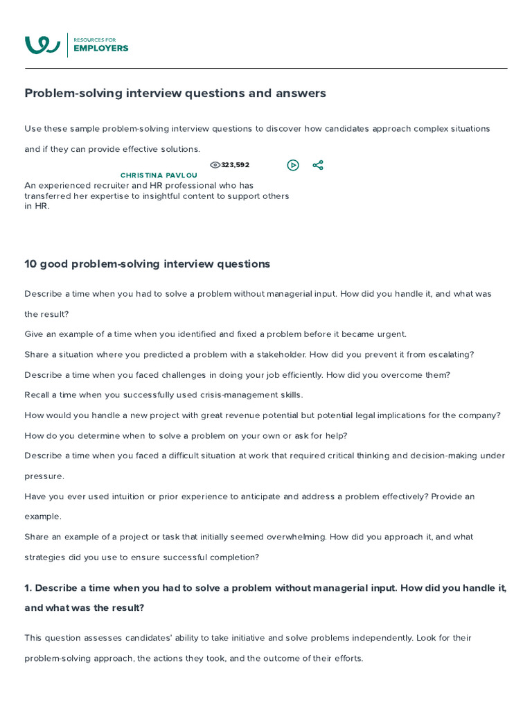
Task: Click the numbered '1. Describe a time' section heading
Action: point(265,588)
